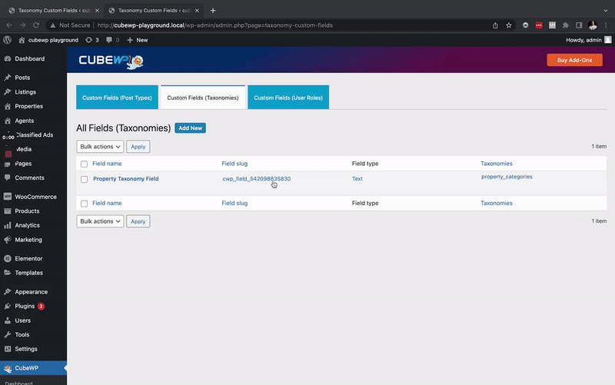Click the Agents icon in sidebar
The width and height of the screenshot is (615, 385).
click(8, 121)
